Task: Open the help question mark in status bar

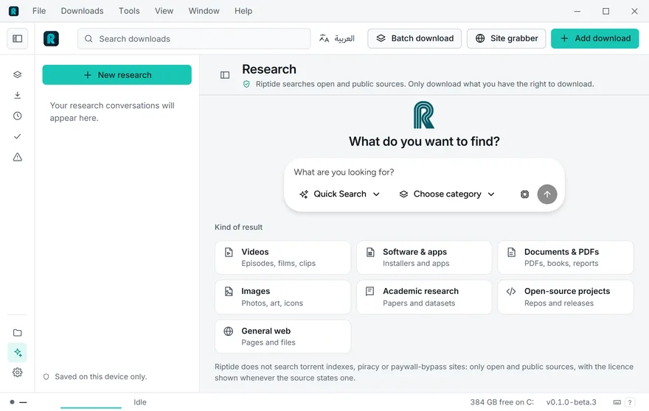Action: click(630, 402)
